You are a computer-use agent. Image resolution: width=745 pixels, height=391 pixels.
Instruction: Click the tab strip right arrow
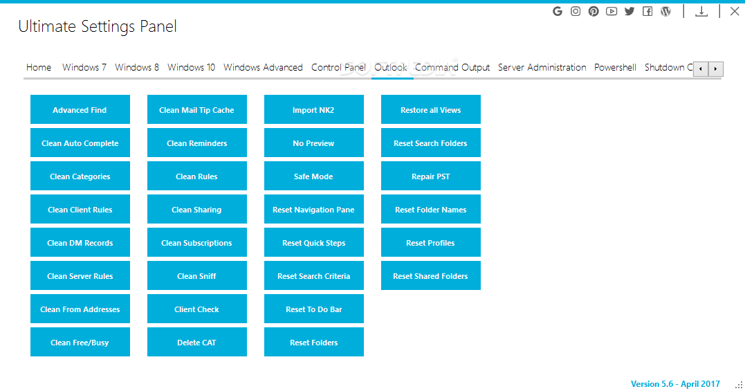click(x=716, y=69)
